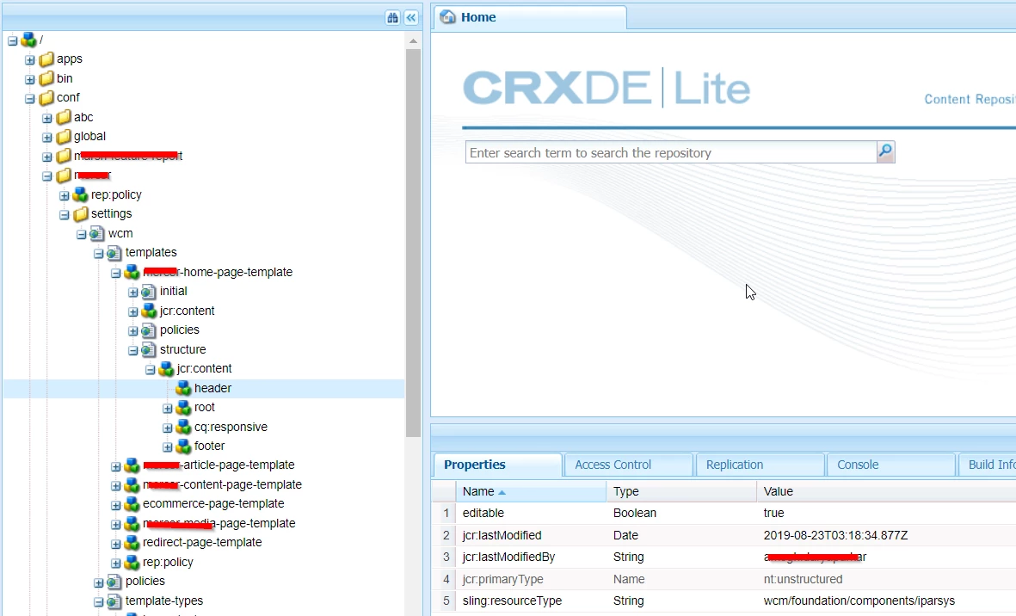Screen dimensions: 1016x616
Task: Click the ecommerce-page-template node icon
Action: (132, 504)
